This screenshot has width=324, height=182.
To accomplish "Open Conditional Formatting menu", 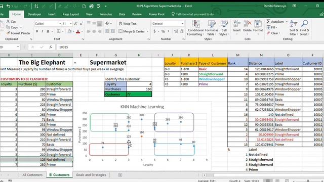I will (x=195, y=28).
